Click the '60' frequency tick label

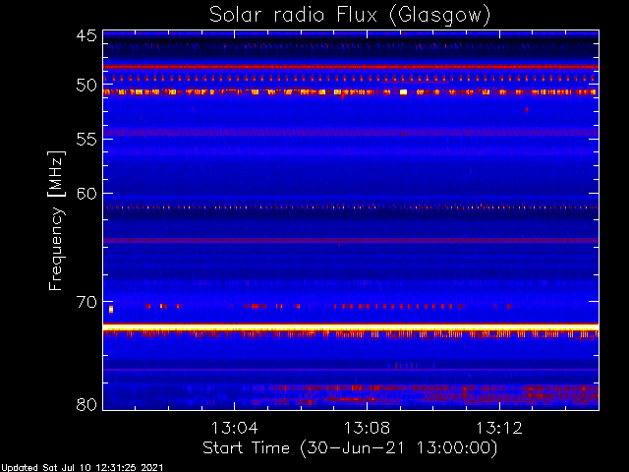pos(86,194)
